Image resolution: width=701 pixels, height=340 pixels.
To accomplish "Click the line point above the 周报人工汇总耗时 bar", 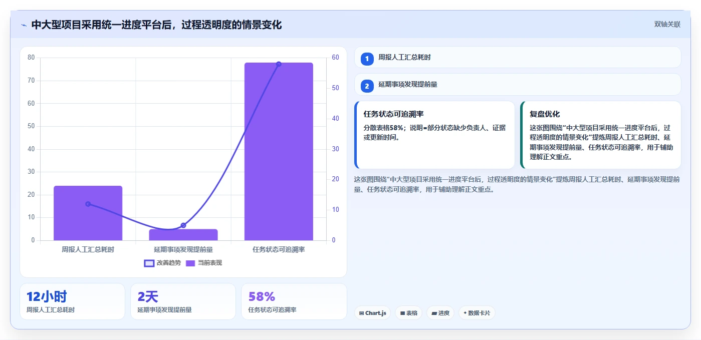I will (x=88, y=204).
